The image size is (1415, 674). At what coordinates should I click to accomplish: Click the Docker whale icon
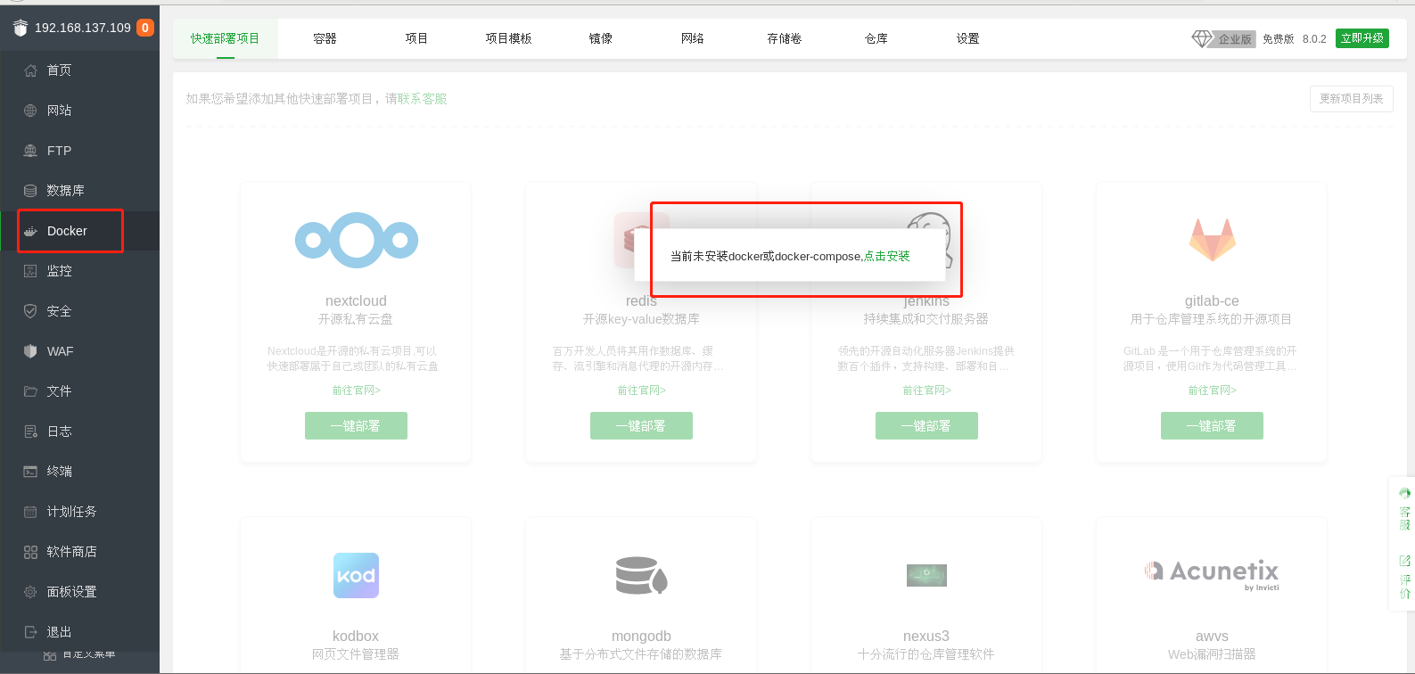tap(30, 231)
